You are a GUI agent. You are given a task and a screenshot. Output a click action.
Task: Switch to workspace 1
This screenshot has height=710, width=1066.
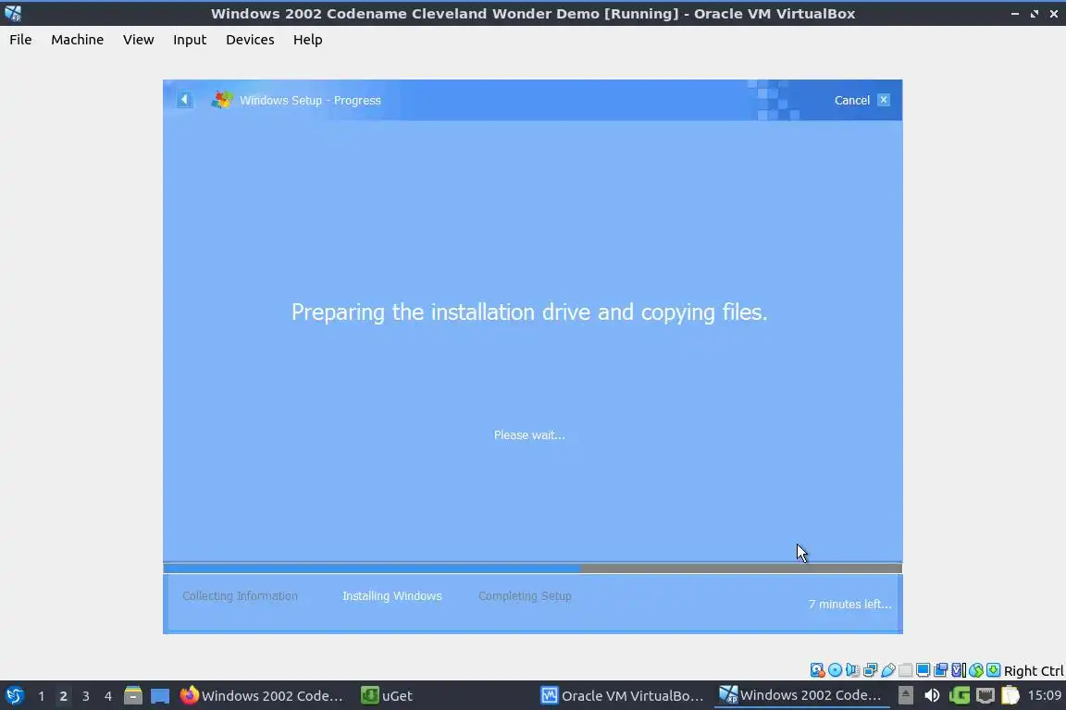pyautogui.click(x=41, y=696)
